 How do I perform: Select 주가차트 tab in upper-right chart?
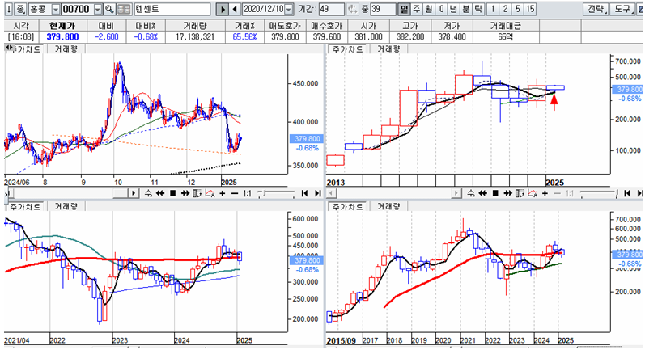(348, 49)
